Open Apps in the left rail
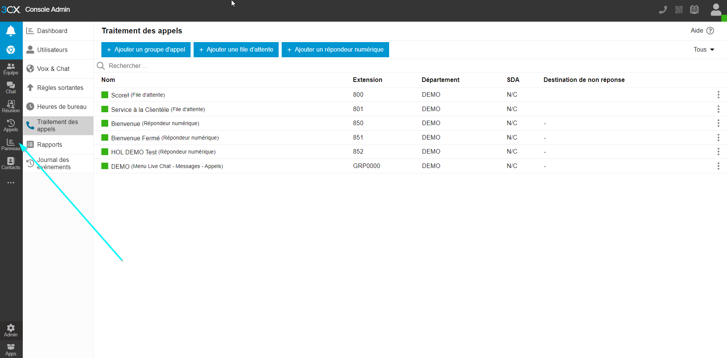 pyautogui.click(x=11, y=350)
